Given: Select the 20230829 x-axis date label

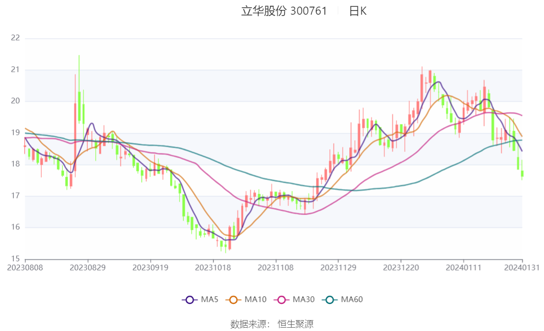Looking at the screenshot, I should (x=88, y=268).
